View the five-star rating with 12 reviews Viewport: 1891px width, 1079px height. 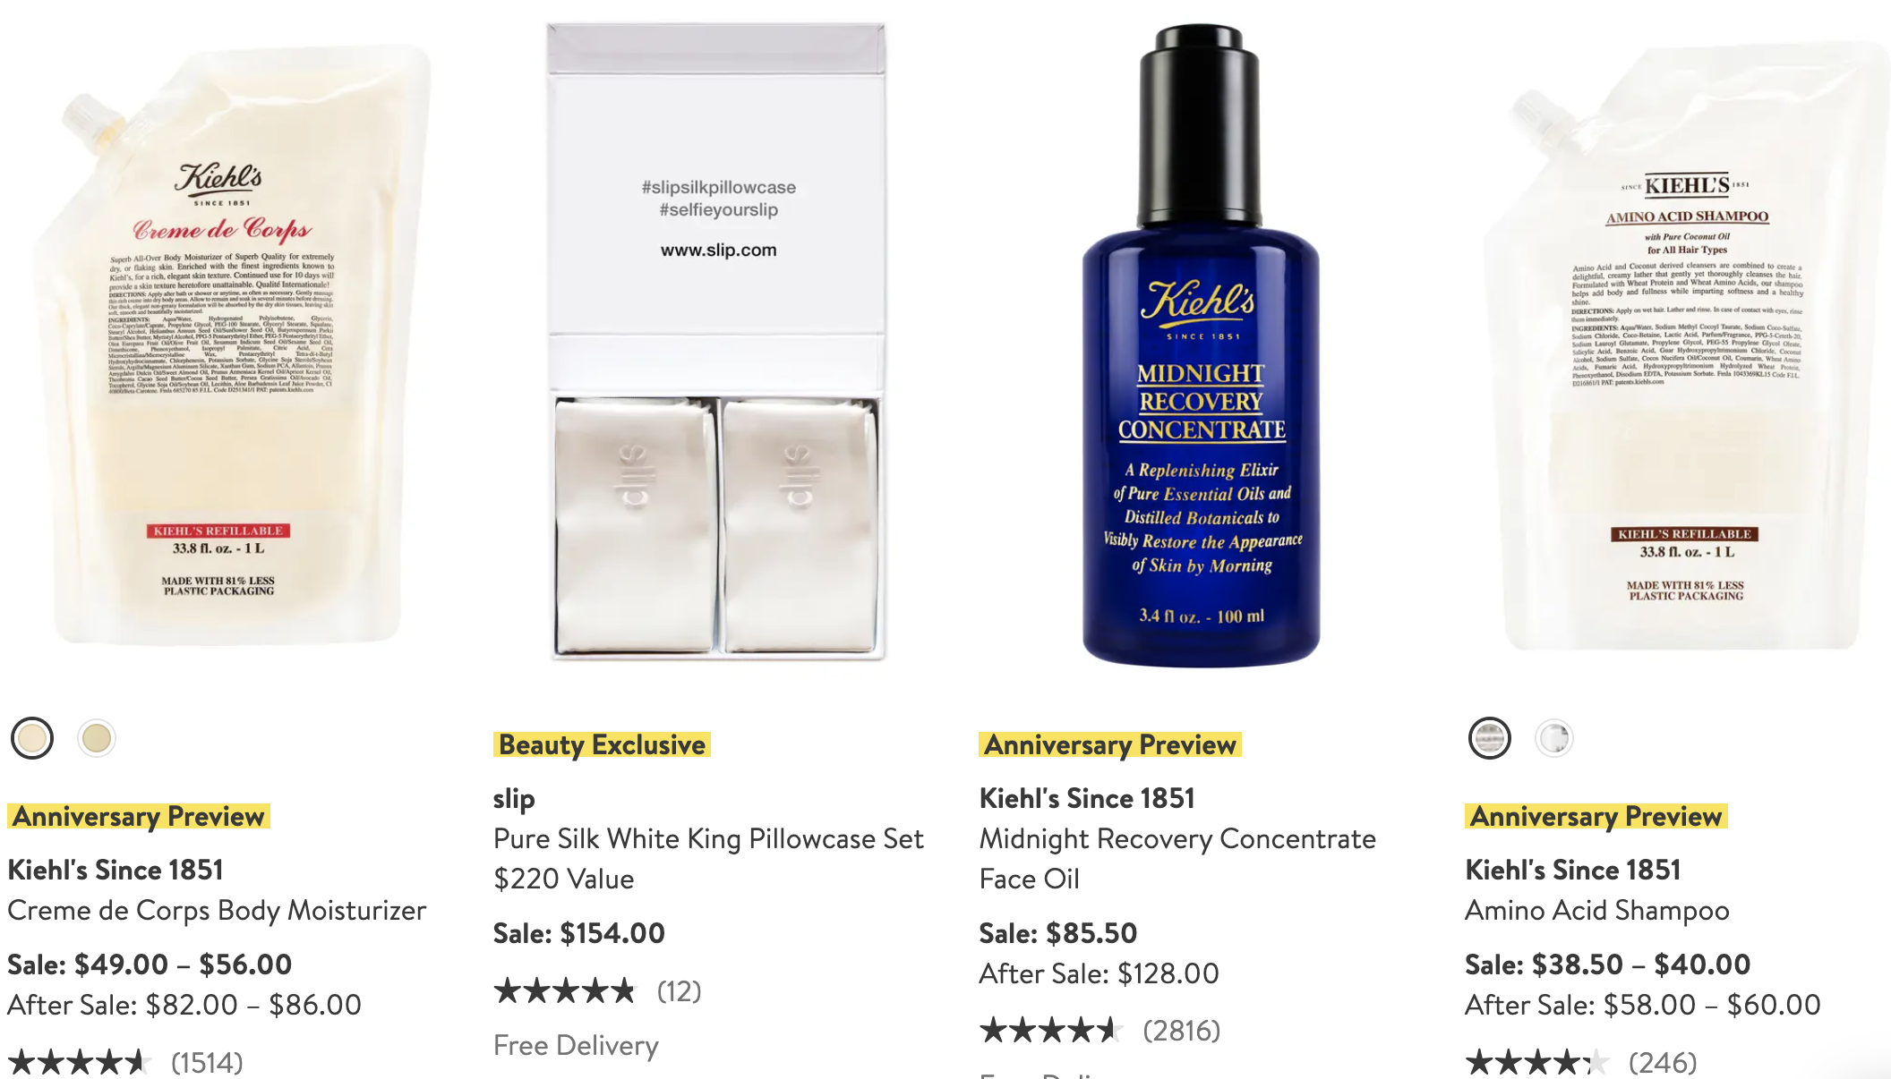tap(597, 991)
